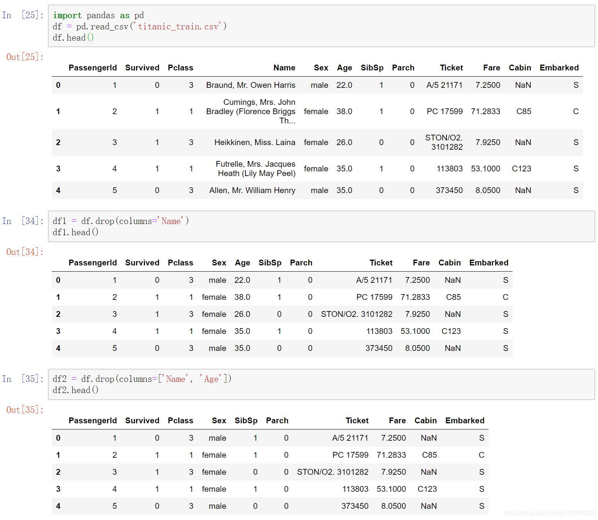Click the name Heikkinen, Miss. Laina
Viewport: 598px width, 520px height.
pos(255,142)
